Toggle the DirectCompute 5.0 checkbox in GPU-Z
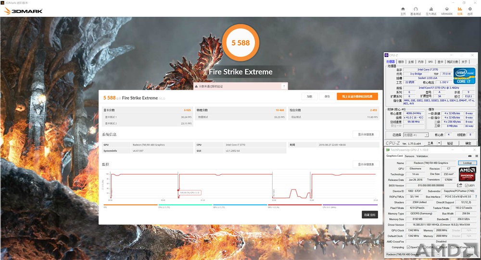Viewport: 481px width, 260px height. click(452, 247)
